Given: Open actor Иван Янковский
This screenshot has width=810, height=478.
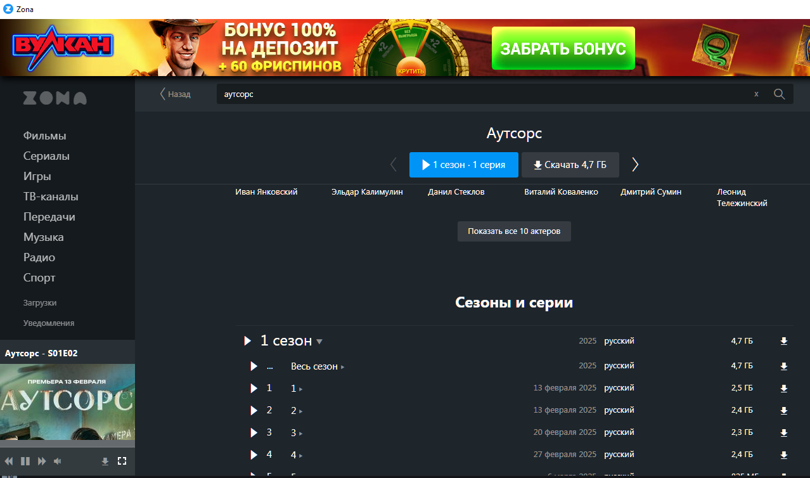Looking at the screenshot, I should pyautogui.click(x=266, y=192).
